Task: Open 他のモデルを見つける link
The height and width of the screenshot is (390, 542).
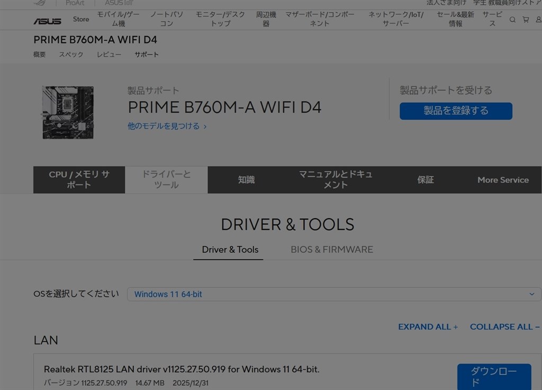Action: click(x=164, y=126)
